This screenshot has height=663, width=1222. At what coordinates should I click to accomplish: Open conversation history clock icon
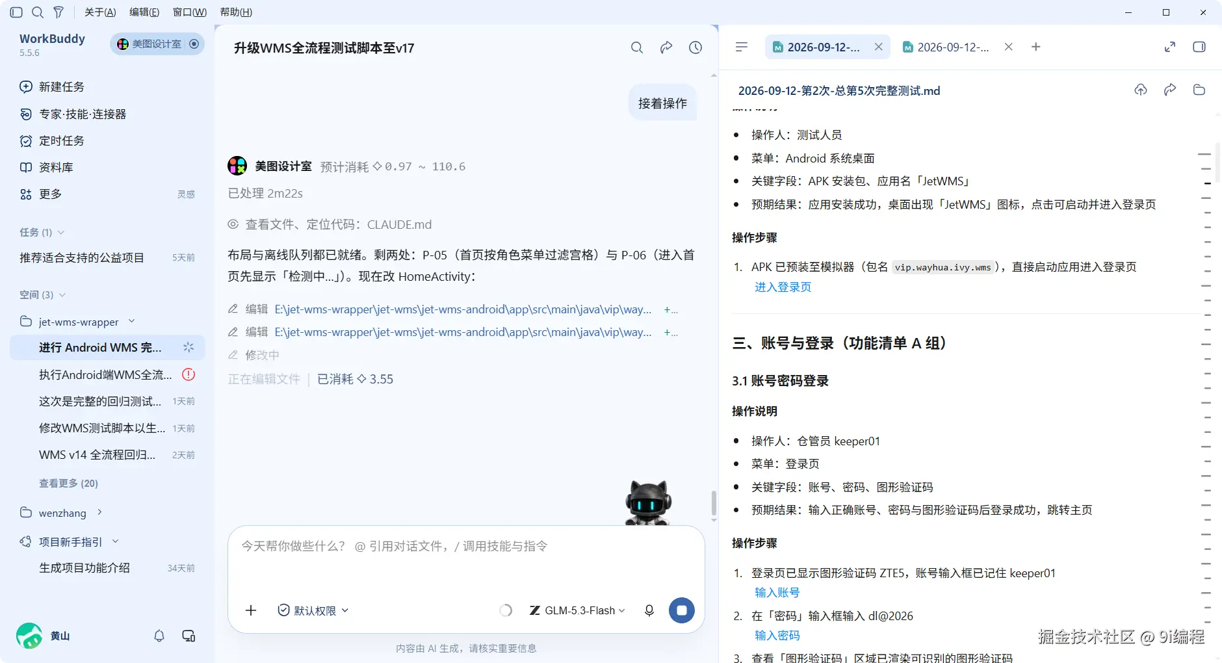[695, 47]
